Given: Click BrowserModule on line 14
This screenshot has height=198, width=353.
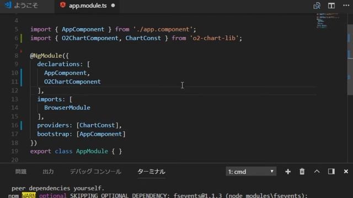Looking at the screenshot, I should tap(67, 108).
